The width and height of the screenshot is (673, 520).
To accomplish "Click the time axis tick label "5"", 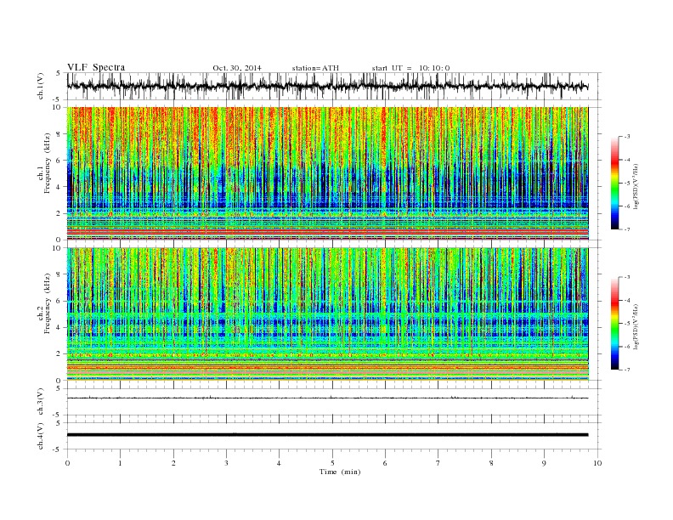I will [332, 463].
